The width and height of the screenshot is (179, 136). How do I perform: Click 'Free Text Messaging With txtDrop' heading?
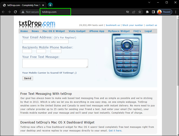point(46,94)
